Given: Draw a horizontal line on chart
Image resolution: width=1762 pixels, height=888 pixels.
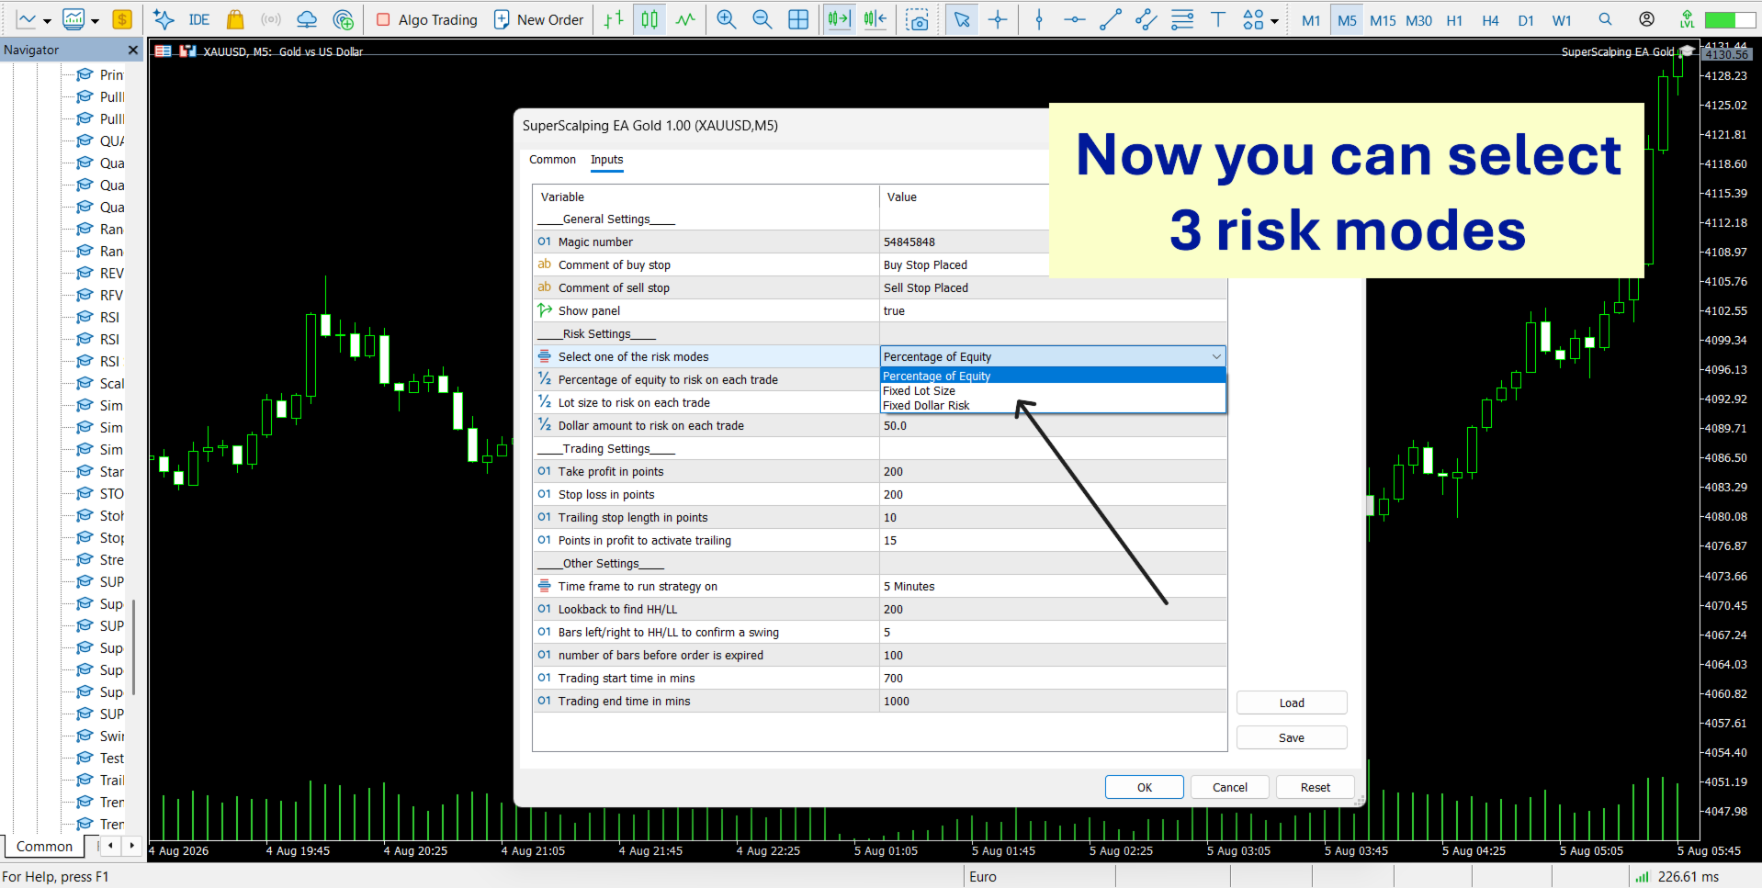Looking at the screenshot, I should point(1074,19).
